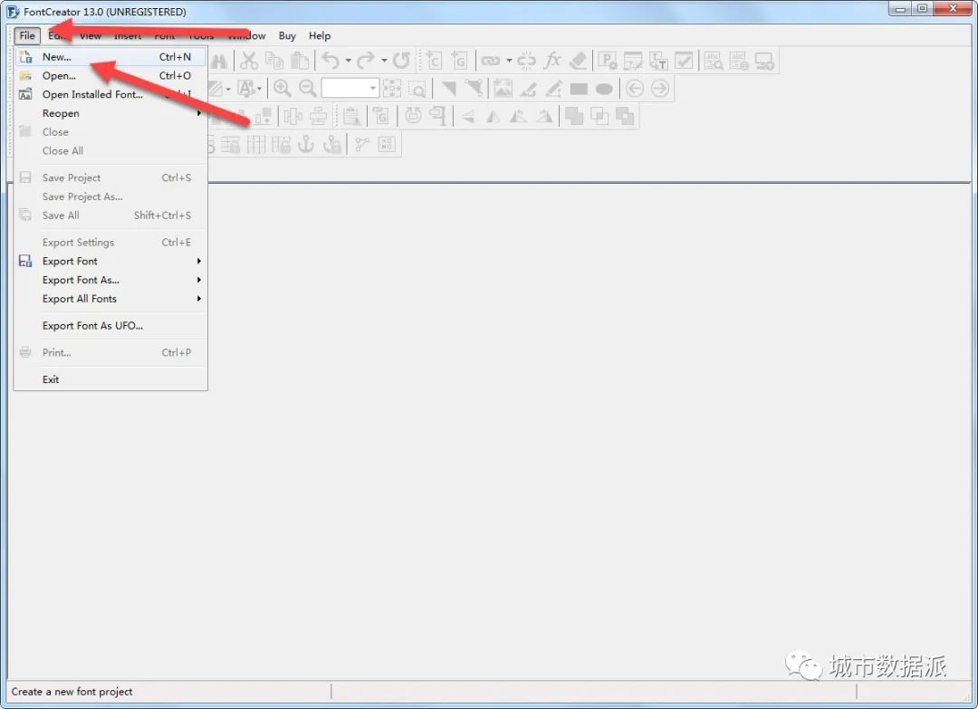Click the Copy toolbar icon
Image resolution: width=978 pixels, height=709 pixels.
point(274,61)
